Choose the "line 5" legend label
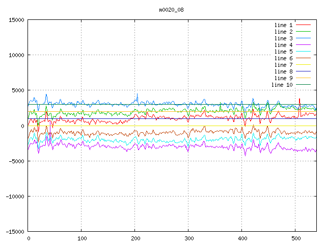Screen dimensions: 326x245 (x=283, y=52)
